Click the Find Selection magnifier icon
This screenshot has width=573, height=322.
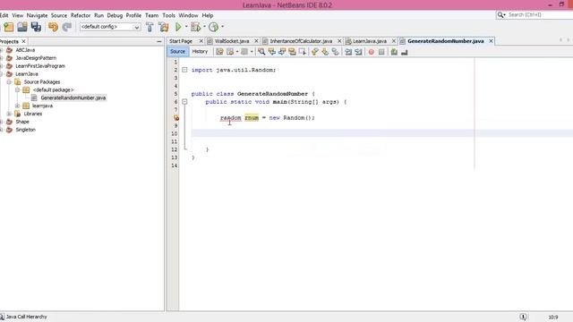(261, 52)
